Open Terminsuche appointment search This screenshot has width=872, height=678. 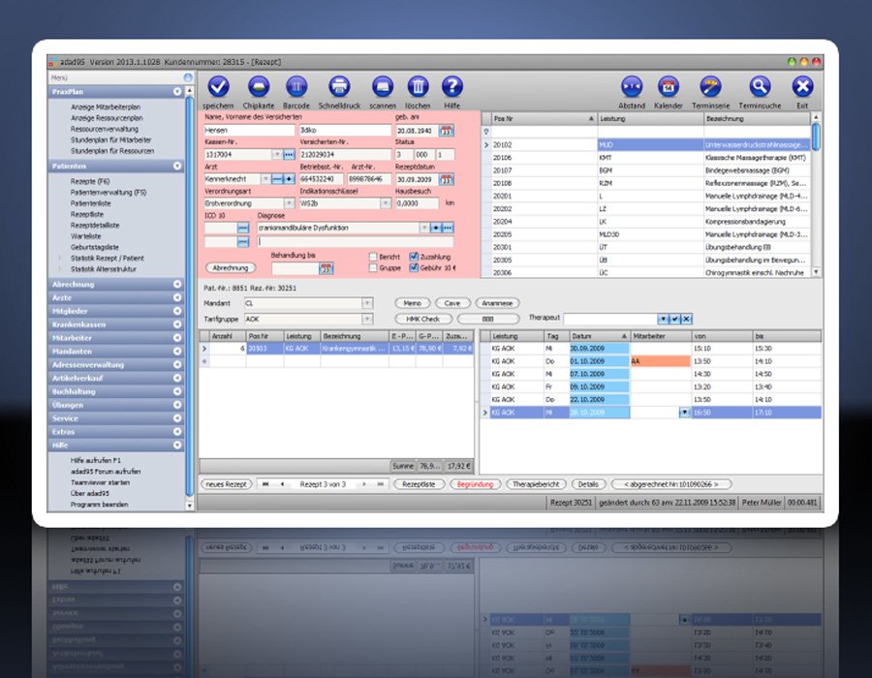[x=760, y=87]
